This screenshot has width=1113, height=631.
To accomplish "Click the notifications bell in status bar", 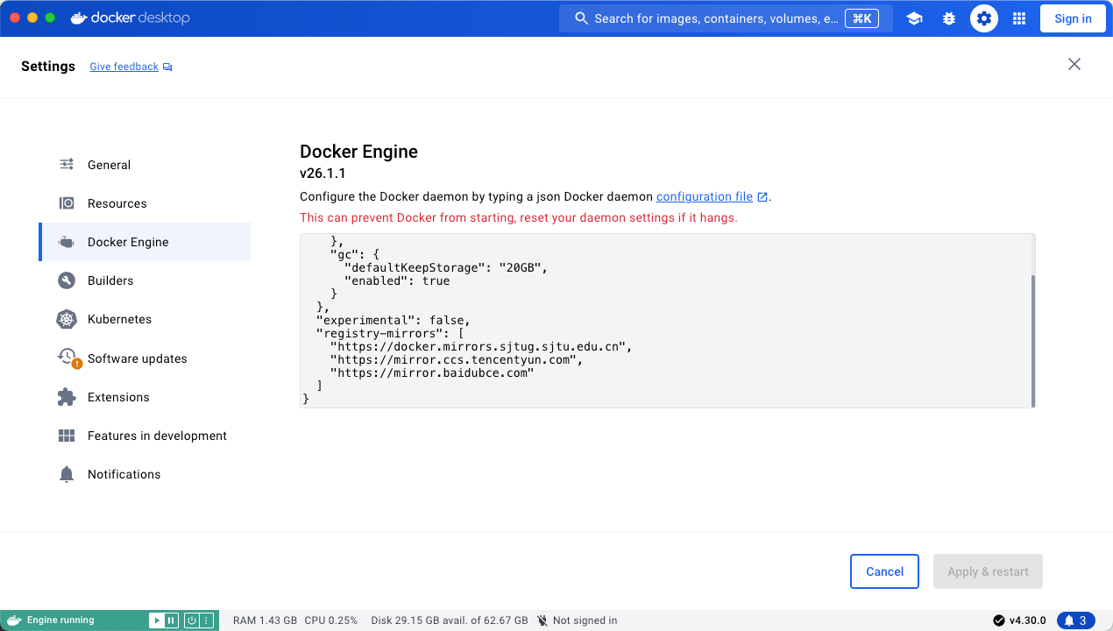I will 1075,620.
